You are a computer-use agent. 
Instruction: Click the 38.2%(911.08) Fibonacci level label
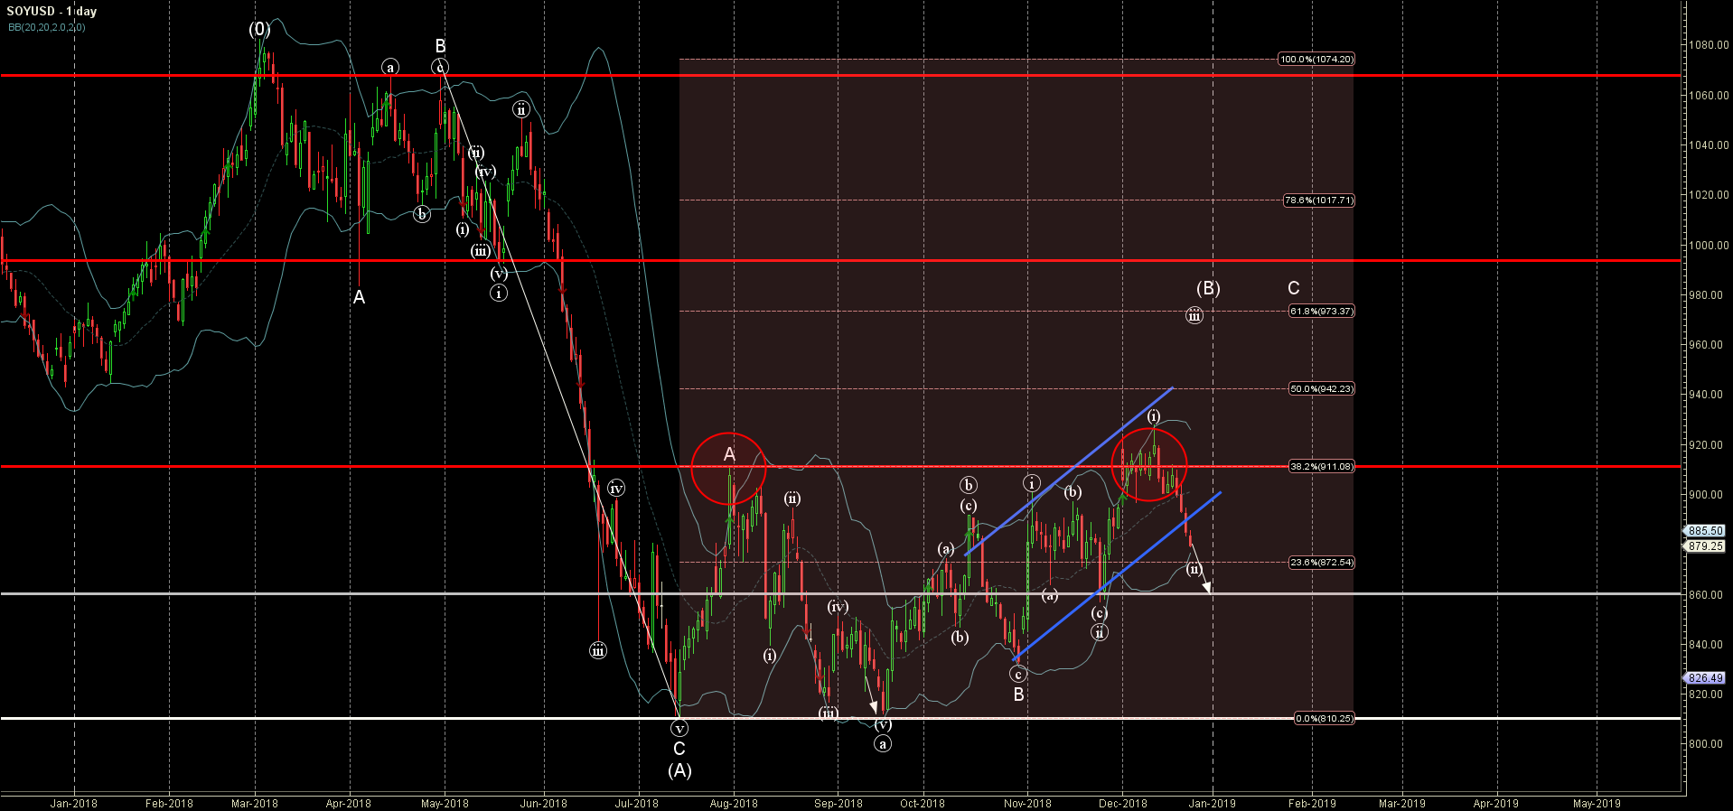[1321, 467]
